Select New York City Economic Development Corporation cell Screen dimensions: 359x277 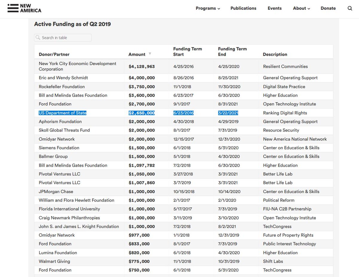click(x=77, y=66)
